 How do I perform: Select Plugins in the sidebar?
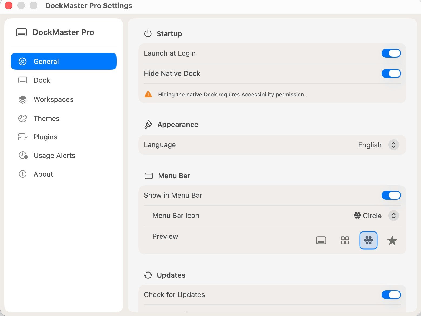[64, 137]
